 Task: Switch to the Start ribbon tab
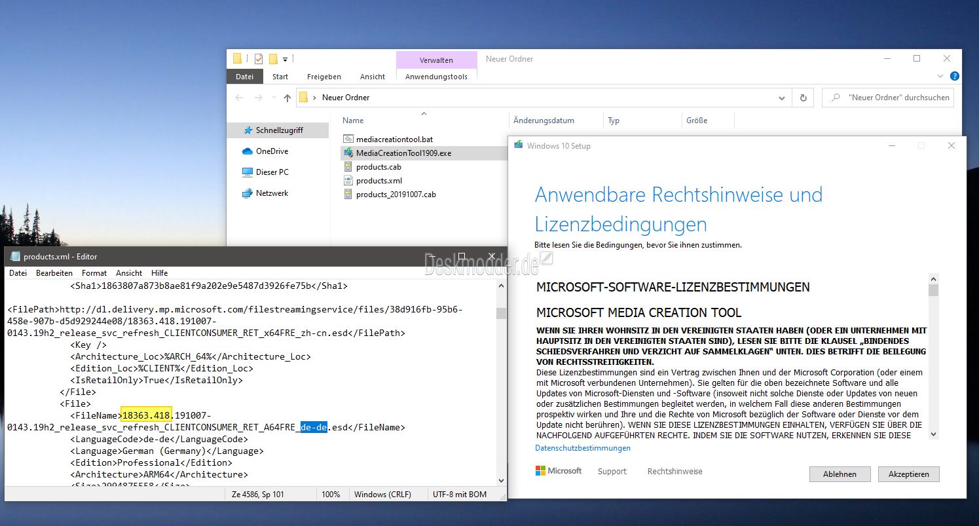coord(280,77)
